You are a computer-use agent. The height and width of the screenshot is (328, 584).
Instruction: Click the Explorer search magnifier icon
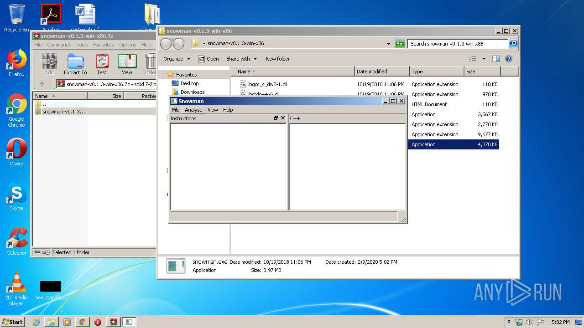[513, 44]
